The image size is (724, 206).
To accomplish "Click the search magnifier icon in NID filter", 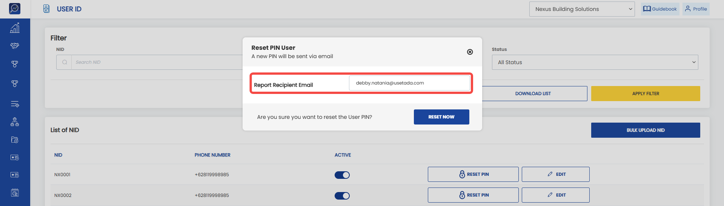I will point(65,62).
